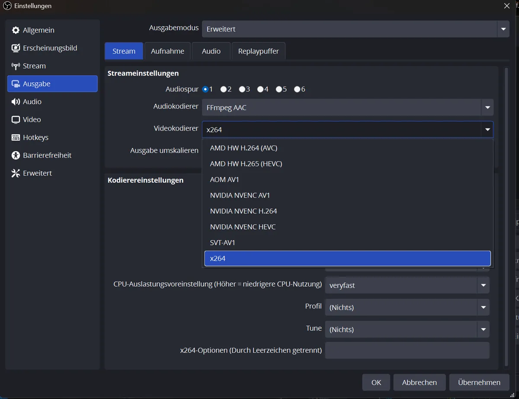Pick NVIDIA NVENC HEVC encoder

[348, 227]
